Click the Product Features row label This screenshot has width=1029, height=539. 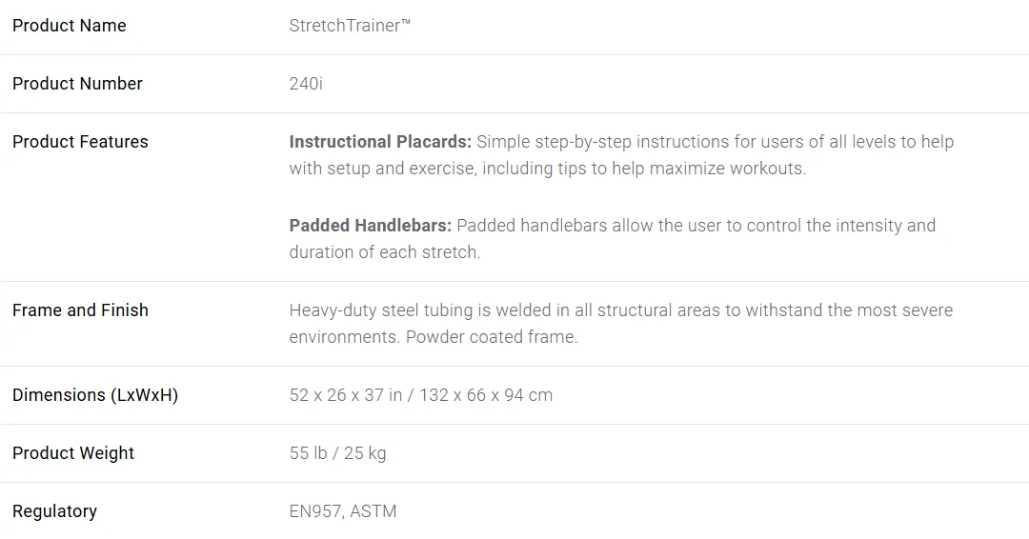pyautogui.click(x=80, y=142)
